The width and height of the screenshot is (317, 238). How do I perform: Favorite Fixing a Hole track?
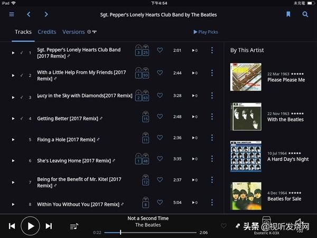pos(160,138)
